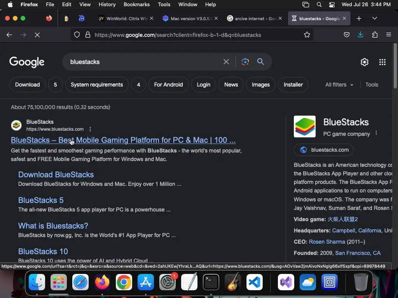The width and height of the screenshot is (398, 298).
Task: Launch Google Chrome from the Dock
Action: pyautogui.click(x=124, y=282)
